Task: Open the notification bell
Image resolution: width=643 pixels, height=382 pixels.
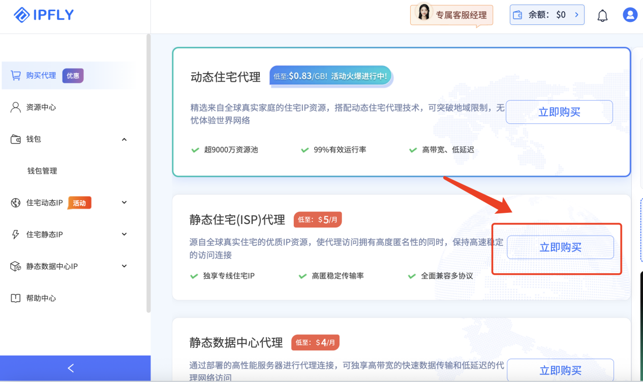Action: (x=602, y=16)
